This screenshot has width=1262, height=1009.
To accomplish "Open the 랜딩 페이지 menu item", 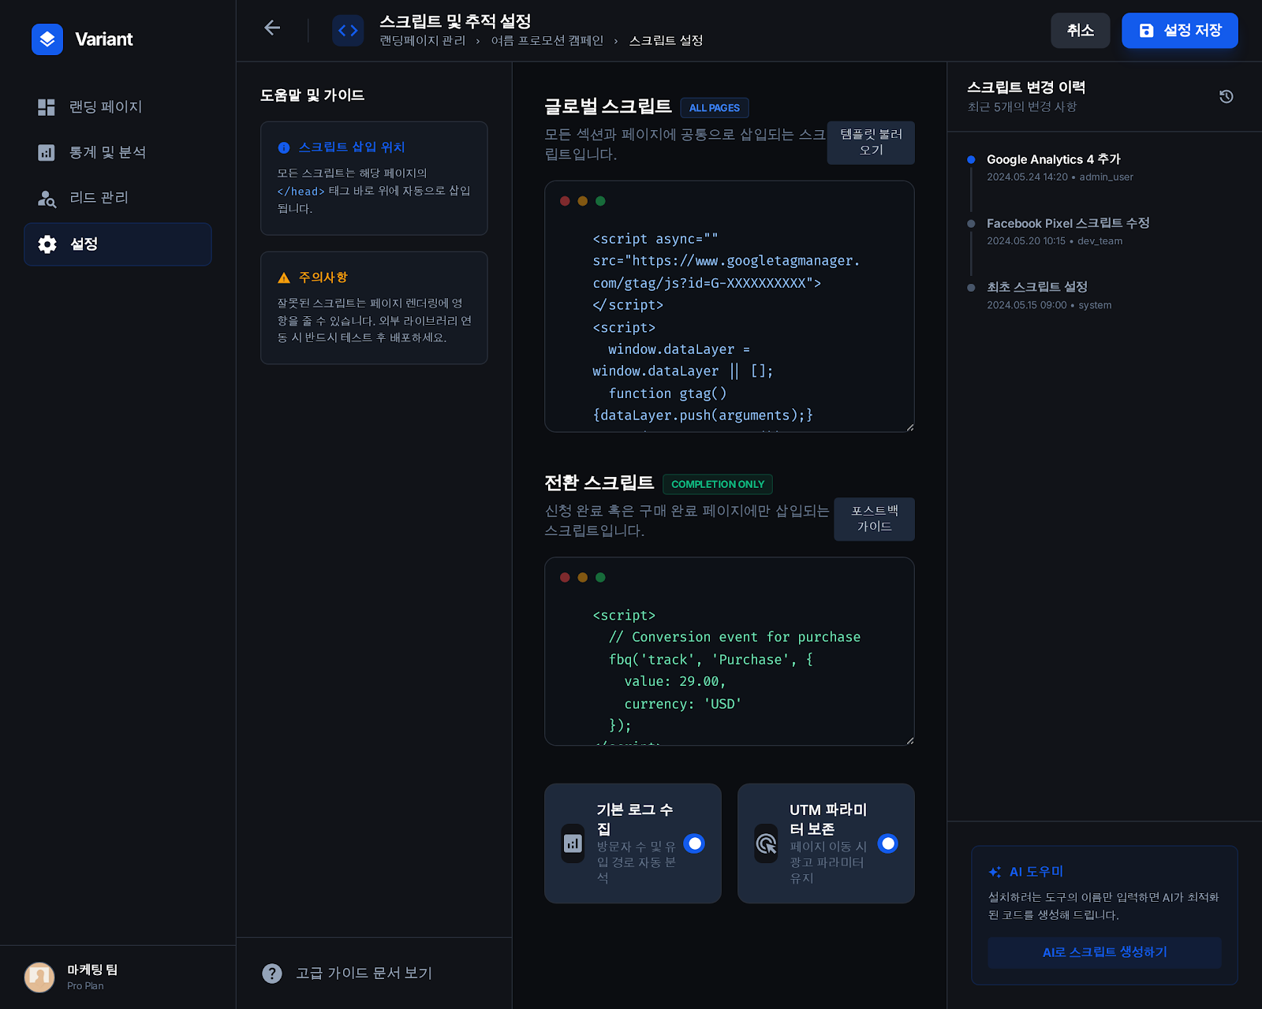I will [106, 107].
